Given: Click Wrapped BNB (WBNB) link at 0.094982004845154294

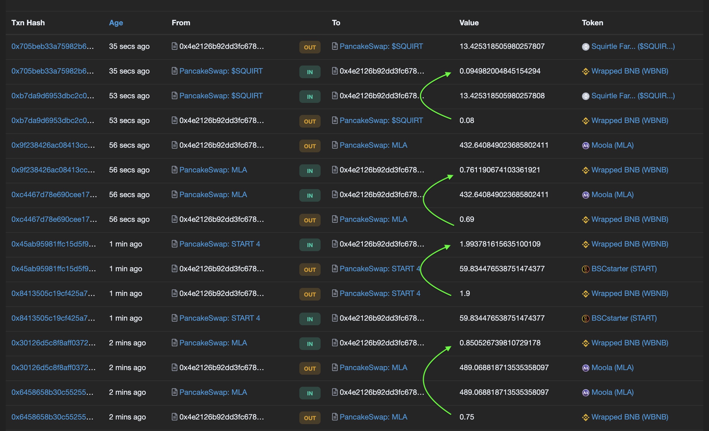Looking at the screenshot, I should [630, 71].
